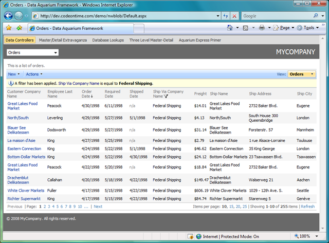Open the Orders controller dropdown
Viewport: 329px width, 243px height.
32,52
